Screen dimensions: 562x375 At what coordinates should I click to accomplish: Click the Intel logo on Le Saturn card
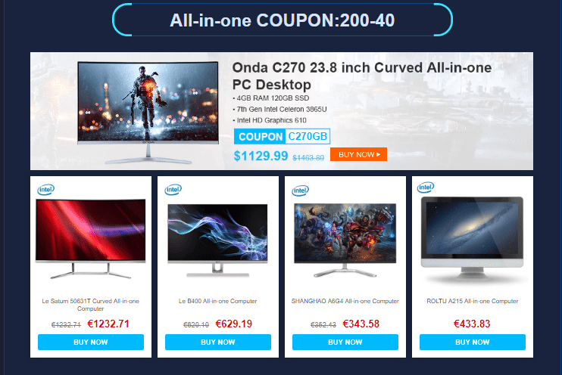click(46, 189)
